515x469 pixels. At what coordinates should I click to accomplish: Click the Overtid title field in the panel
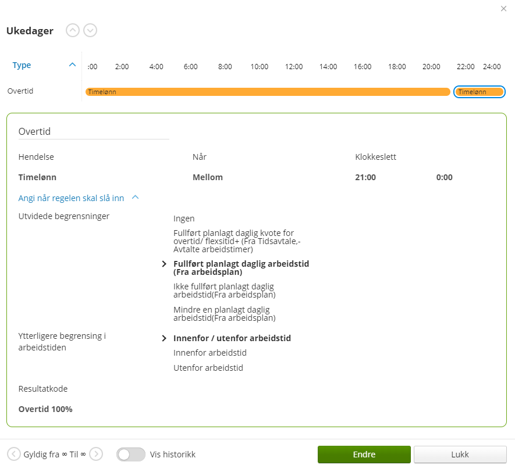tap(94, 131)
